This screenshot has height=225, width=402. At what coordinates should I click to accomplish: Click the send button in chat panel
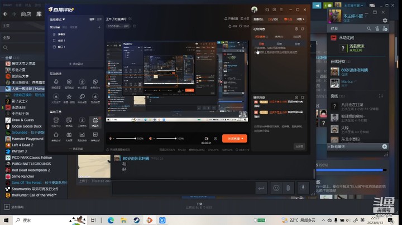(x=299, y=146)
